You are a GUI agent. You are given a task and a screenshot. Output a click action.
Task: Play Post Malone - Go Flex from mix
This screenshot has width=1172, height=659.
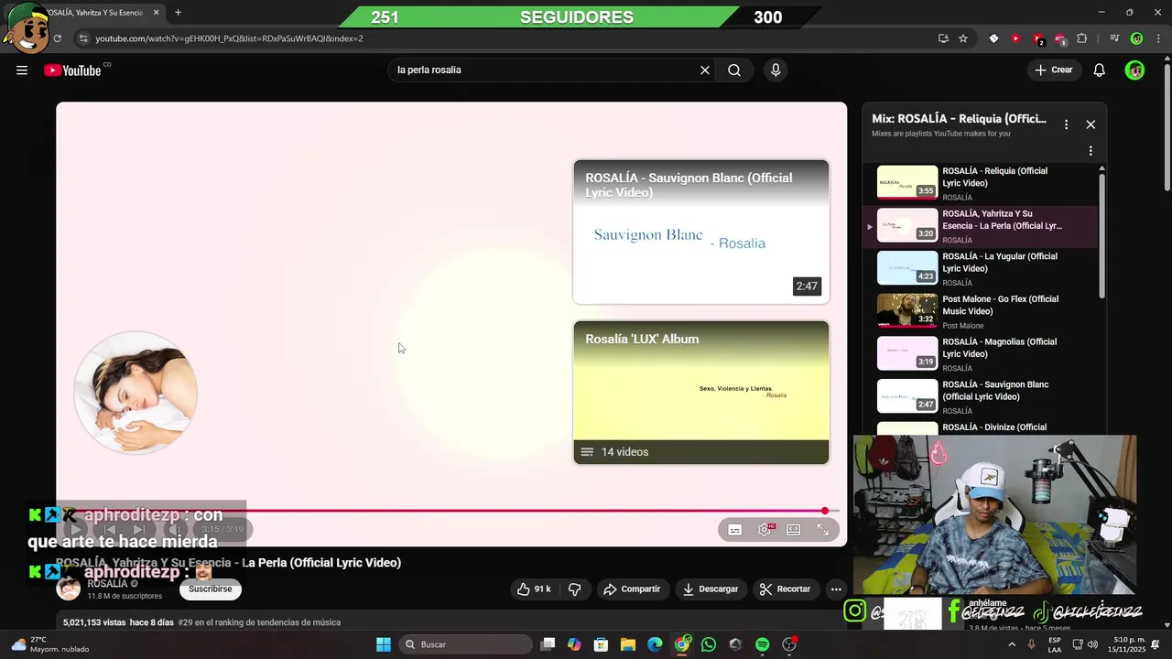pos(980,311)
